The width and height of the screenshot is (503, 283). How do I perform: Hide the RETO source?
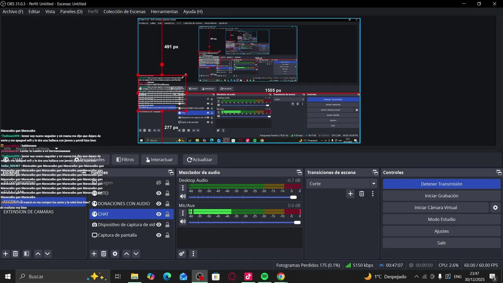159,193
